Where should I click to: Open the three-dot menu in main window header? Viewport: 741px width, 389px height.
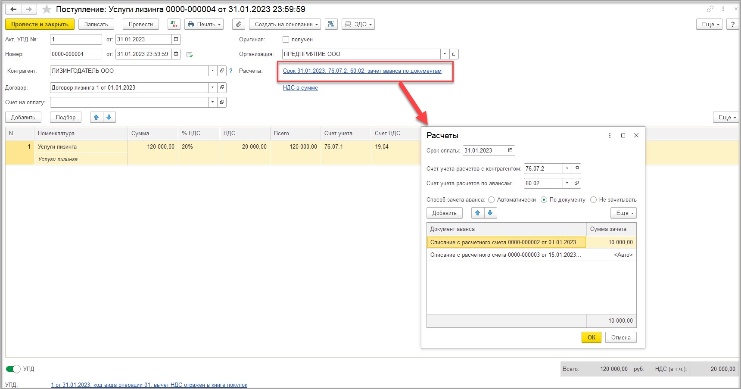tap(723, 9)
